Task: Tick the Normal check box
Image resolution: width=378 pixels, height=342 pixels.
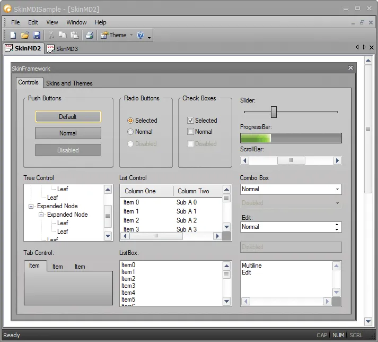Action: (x=200, y=132)
